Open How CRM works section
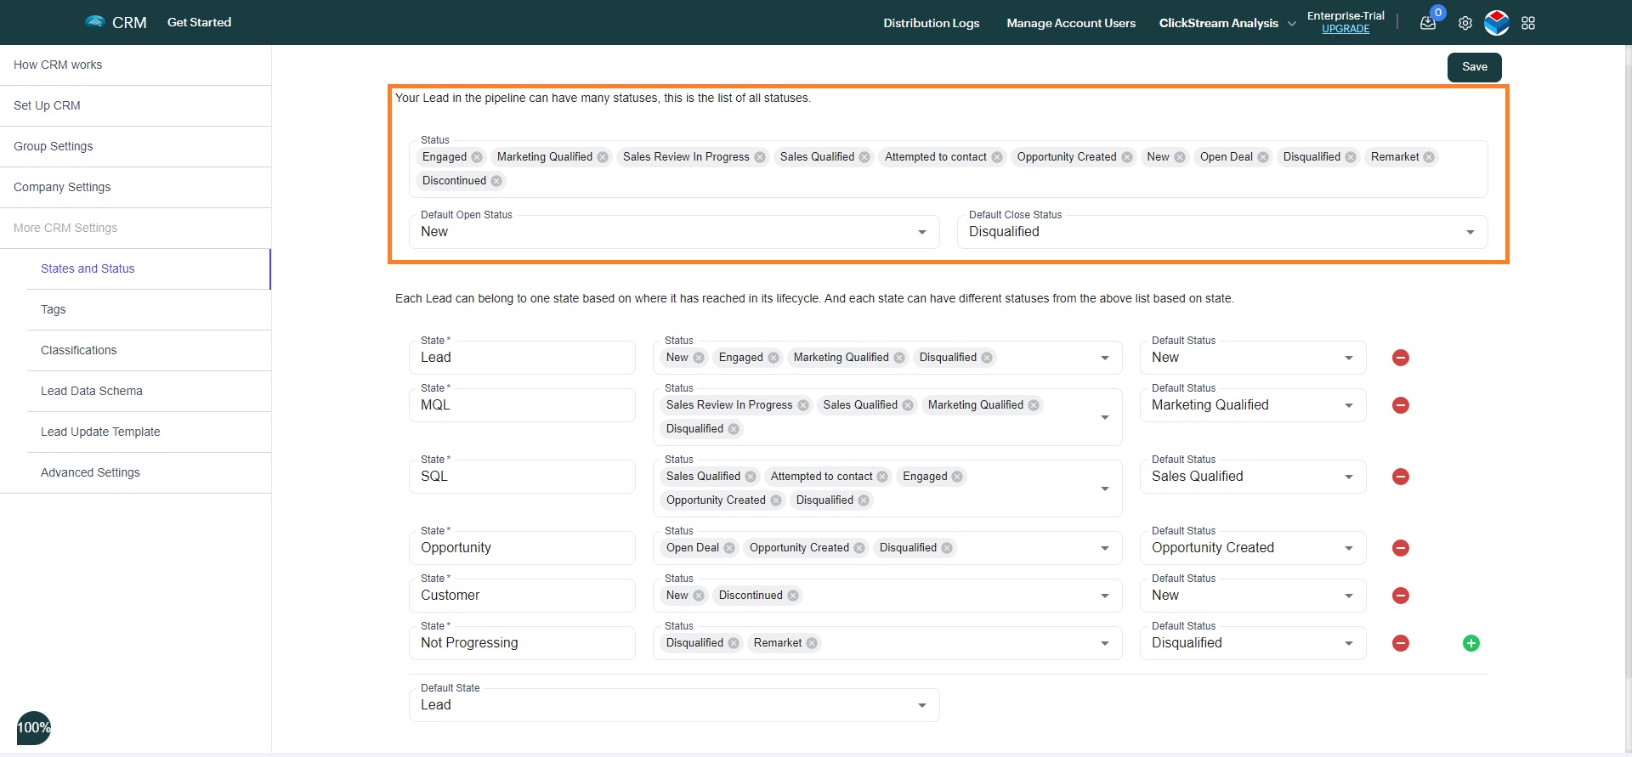1632x757 pixels. 136,65
